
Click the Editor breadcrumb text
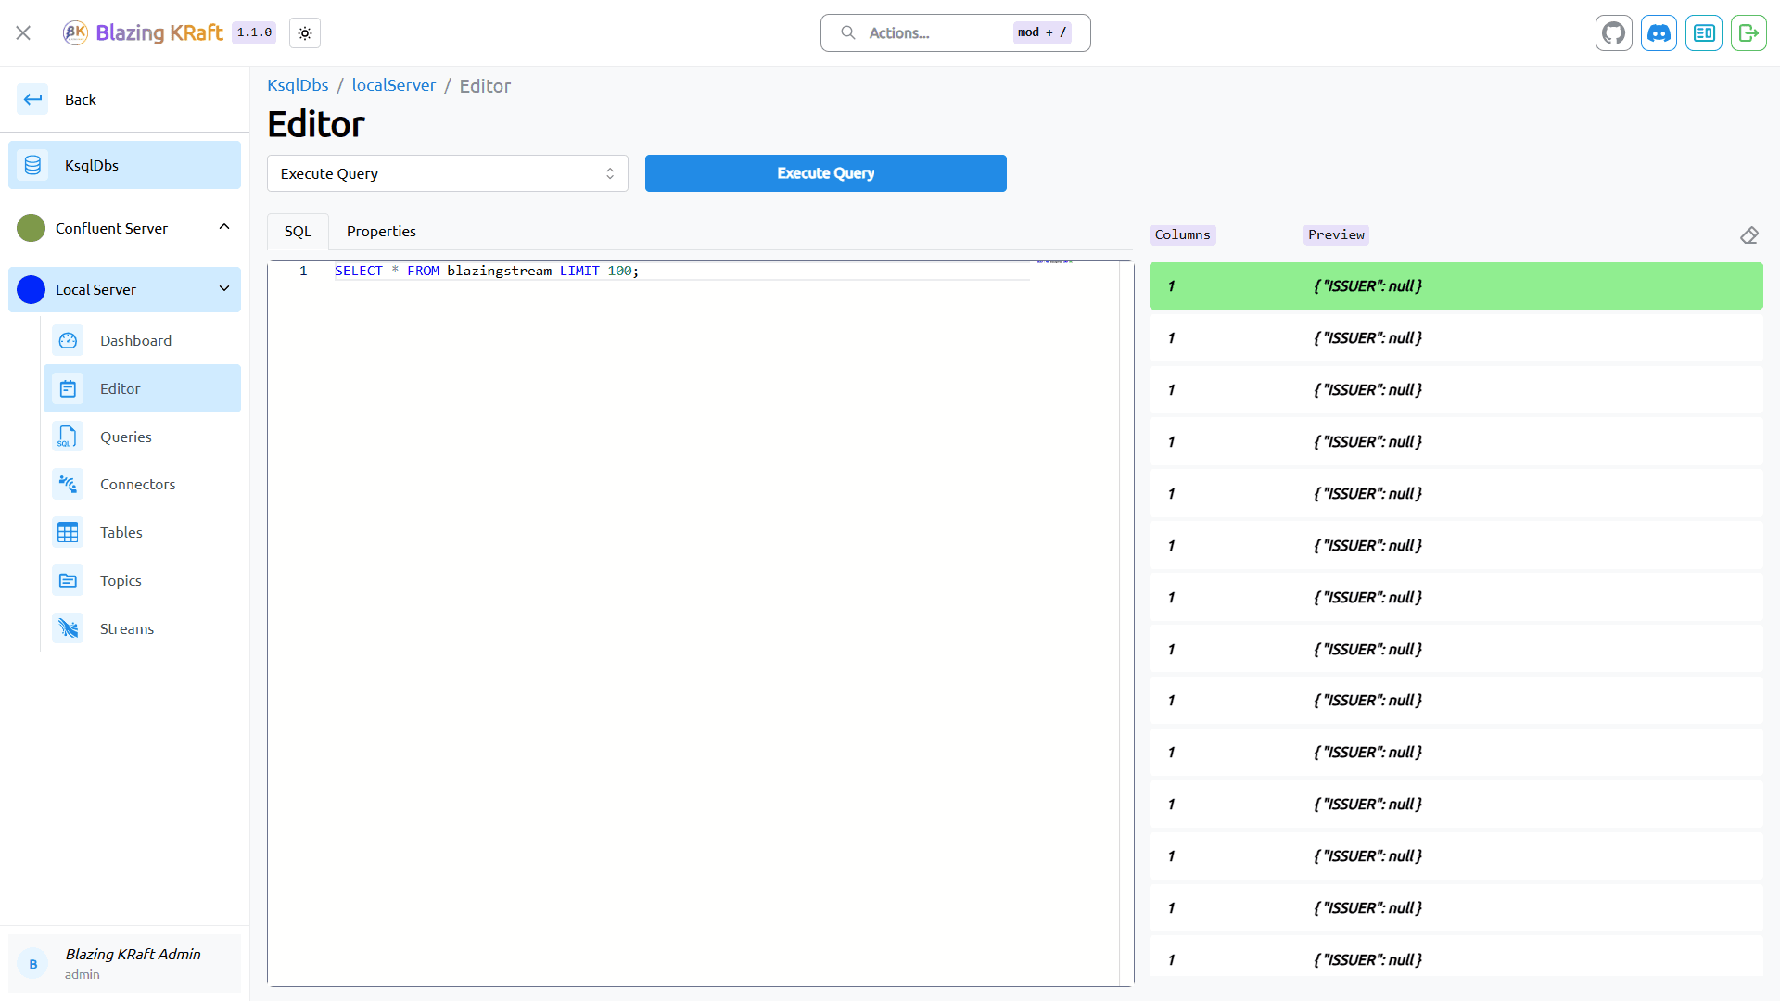pyautogui.click(x=485, y=85)
